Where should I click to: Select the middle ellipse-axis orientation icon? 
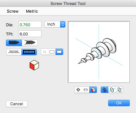pos(112,90)
